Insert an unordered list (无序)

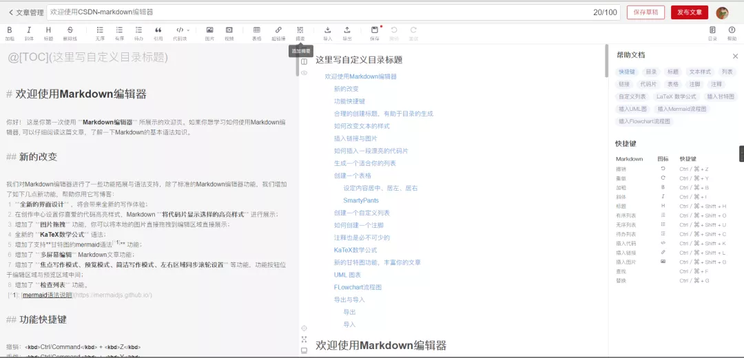coord(100,33)
